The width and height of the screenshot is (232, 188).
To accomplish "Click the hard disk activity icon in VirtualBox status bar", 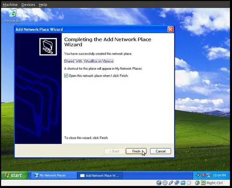I will tap(159, 183).
